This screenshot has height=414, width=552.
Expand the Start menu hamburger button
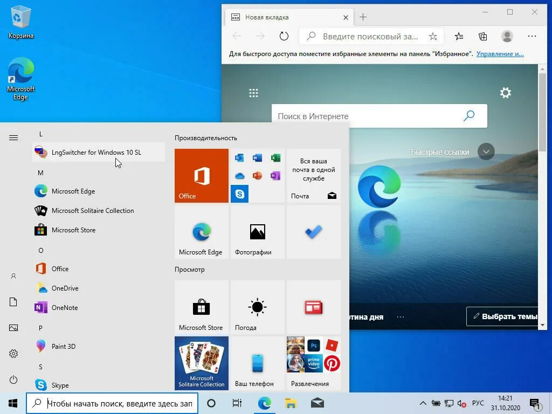(13, 137)
